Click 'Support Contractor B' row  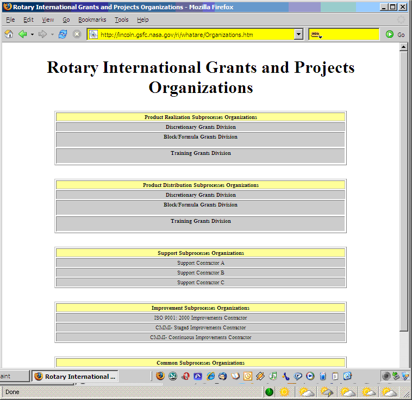(201, 272)
